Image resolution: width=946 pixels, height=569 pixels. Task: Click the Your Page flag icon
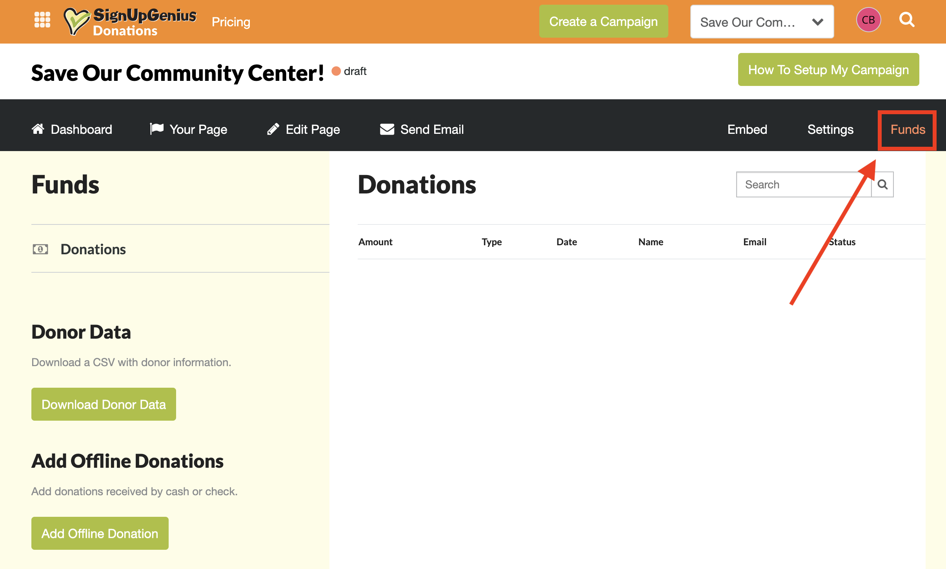point(156,129)
